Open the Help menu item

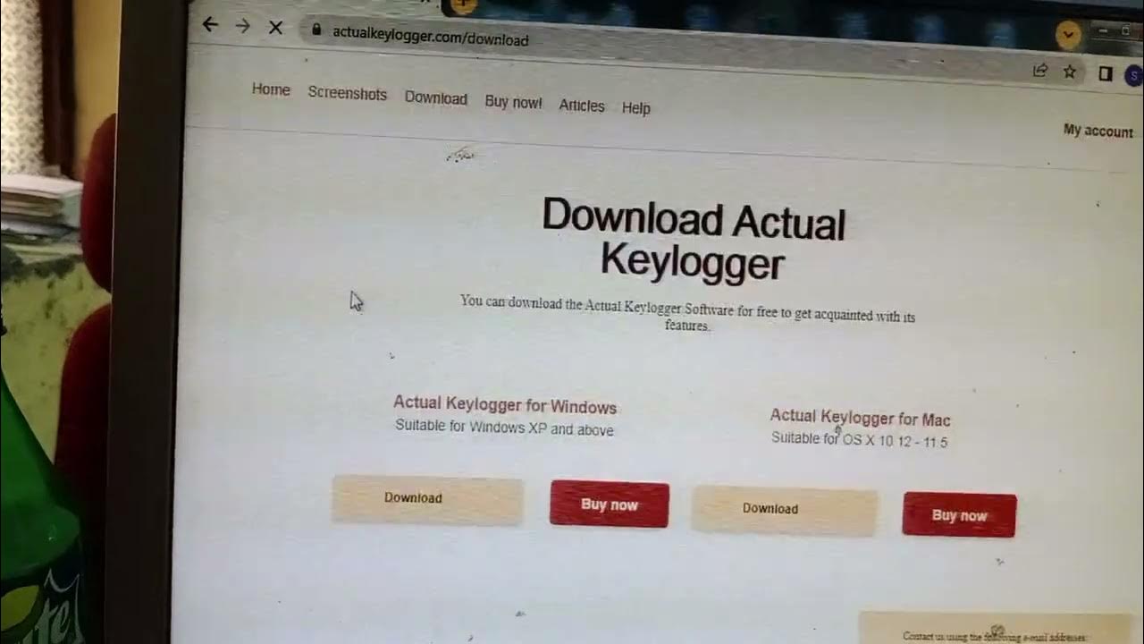(x=636, y=108)
